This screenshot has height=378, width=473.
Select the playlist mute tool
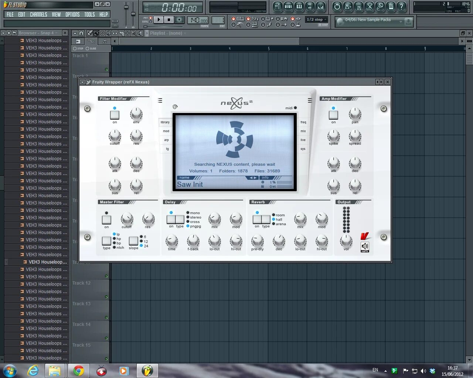coord(109,33)
